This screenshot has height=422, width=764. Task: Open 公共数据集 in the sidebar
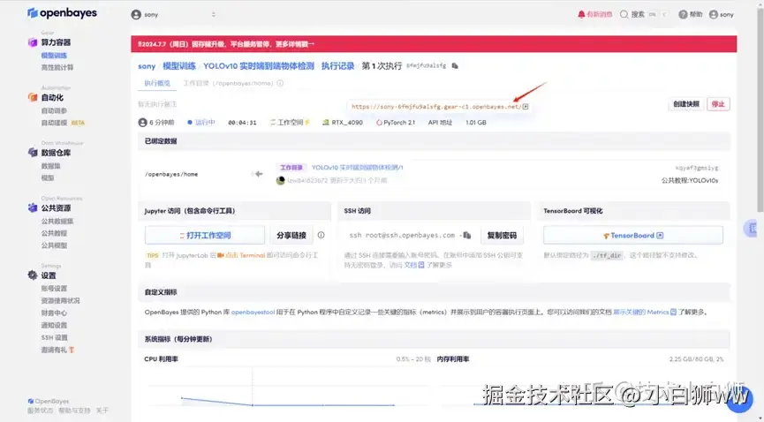(57, 222)
